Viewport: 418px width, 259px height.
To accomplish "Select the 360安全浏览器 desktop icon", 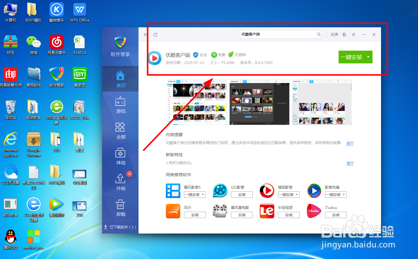I will [x=57, y=112].
